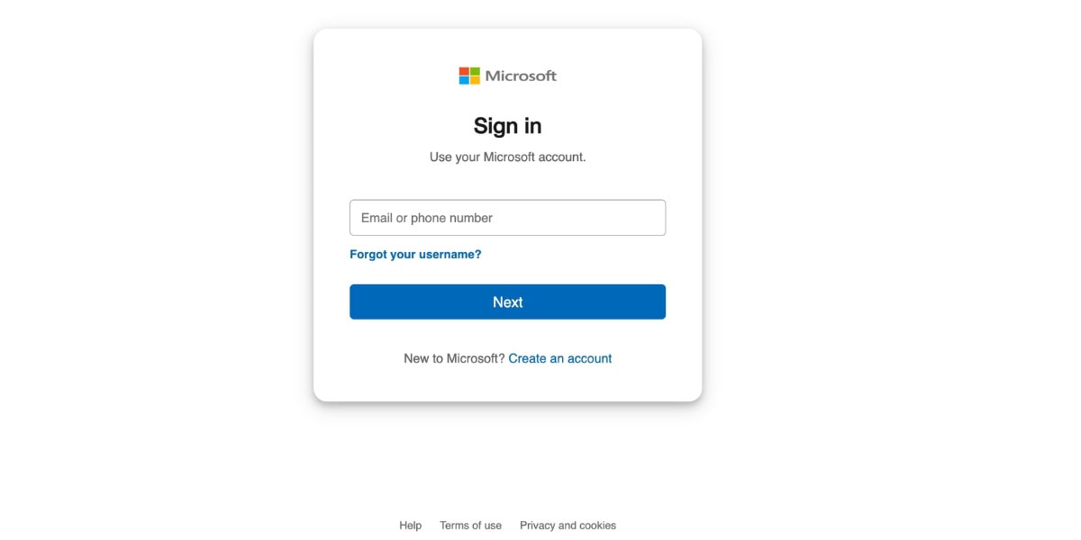The width and height of the screenshot is (1081, 540).
Task: Focus the Email or phone number field
Action: (507, 217)
